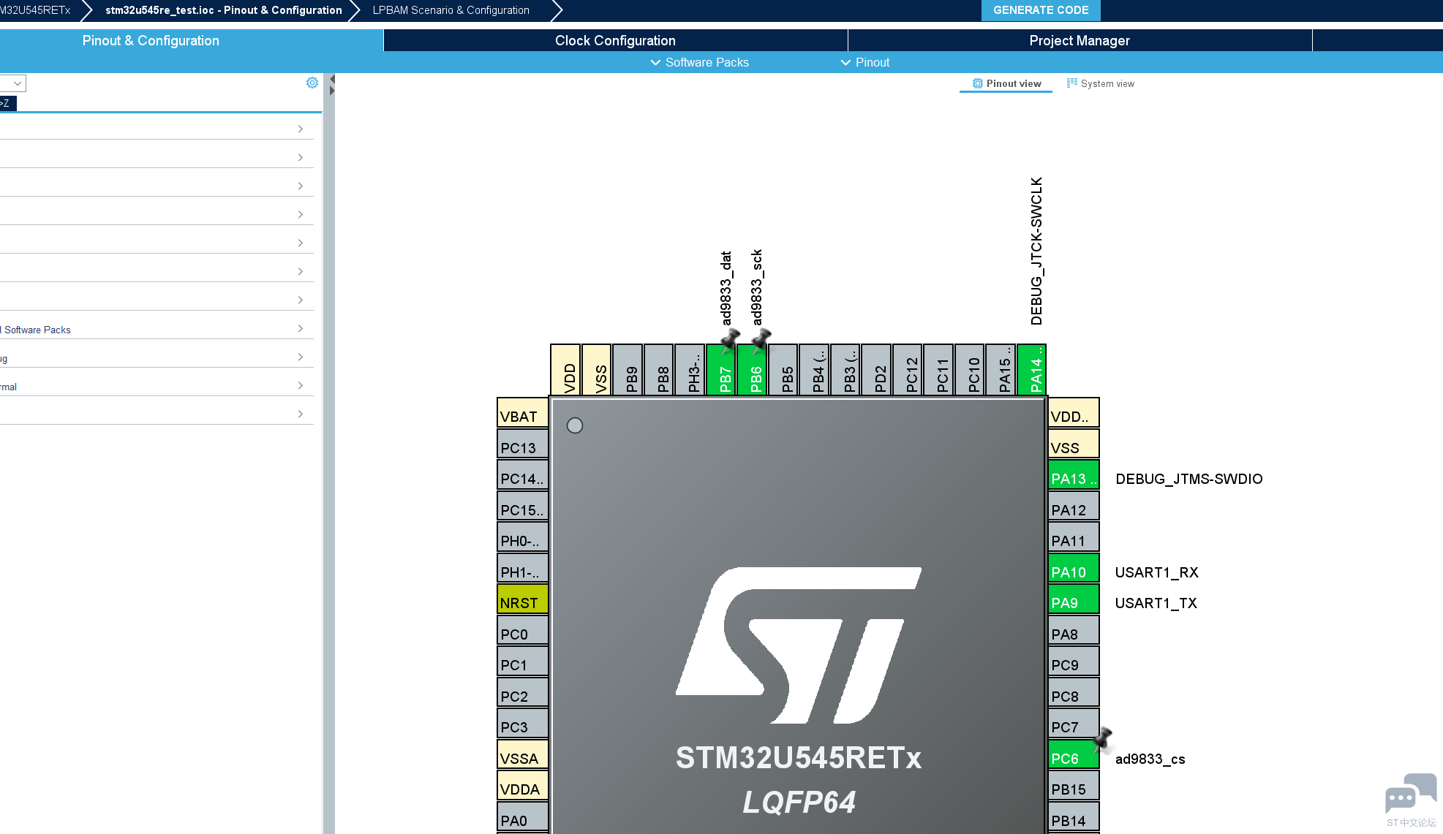
Task: Click the ad9833_sck signal label
Action: 757,287
